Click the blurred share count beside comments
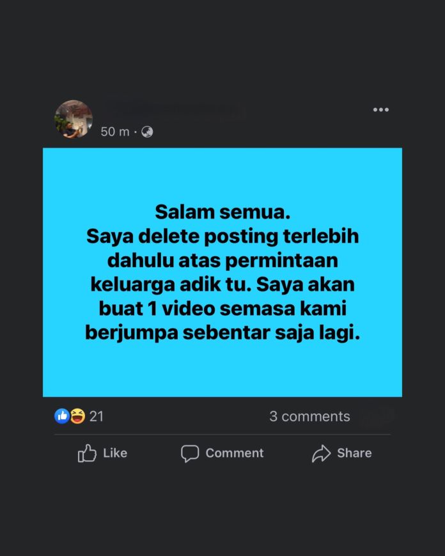This screenshot has height=556, width=445. [x=376, y=416]
